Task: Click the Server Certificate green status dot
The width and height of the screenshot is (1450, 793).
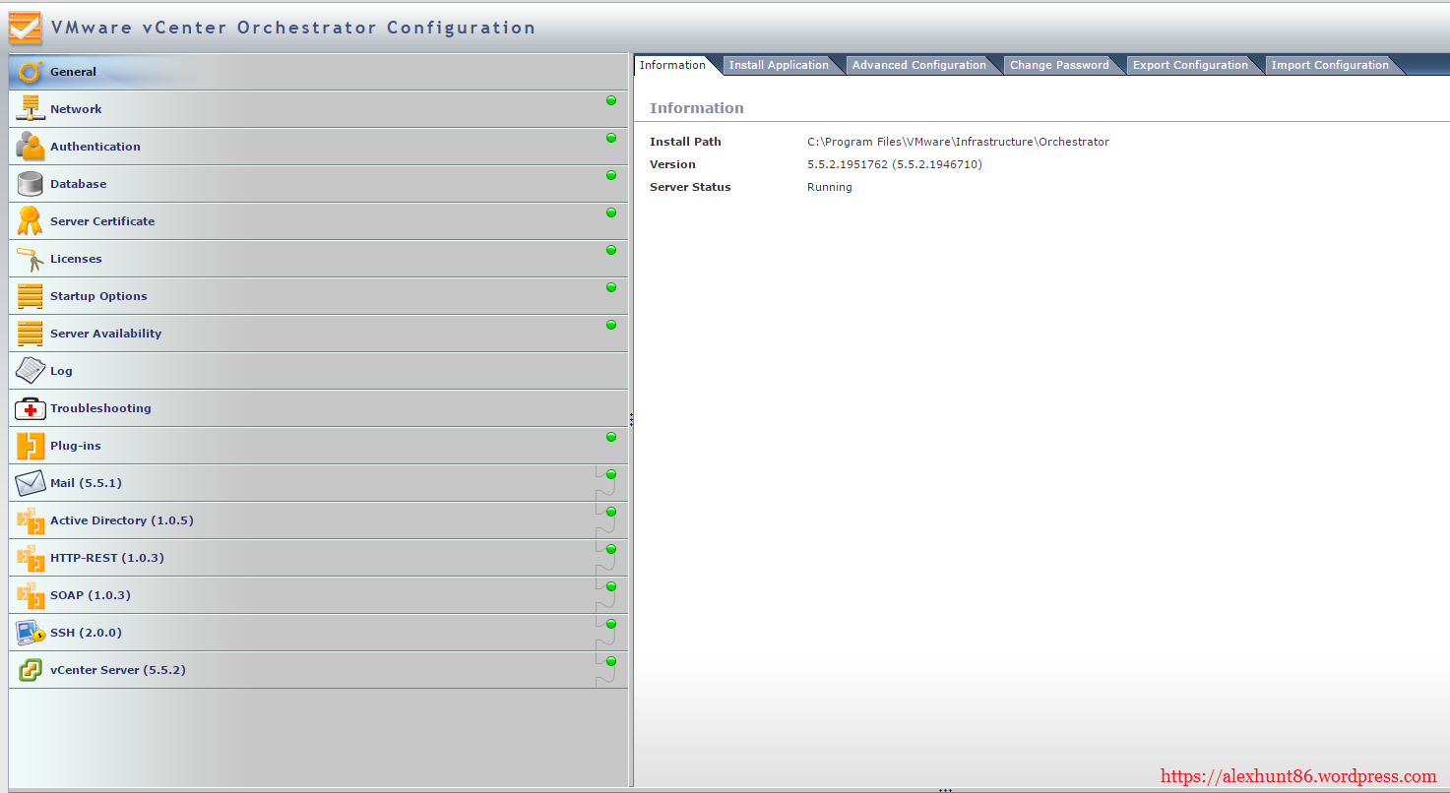Action: pos(611,213)
